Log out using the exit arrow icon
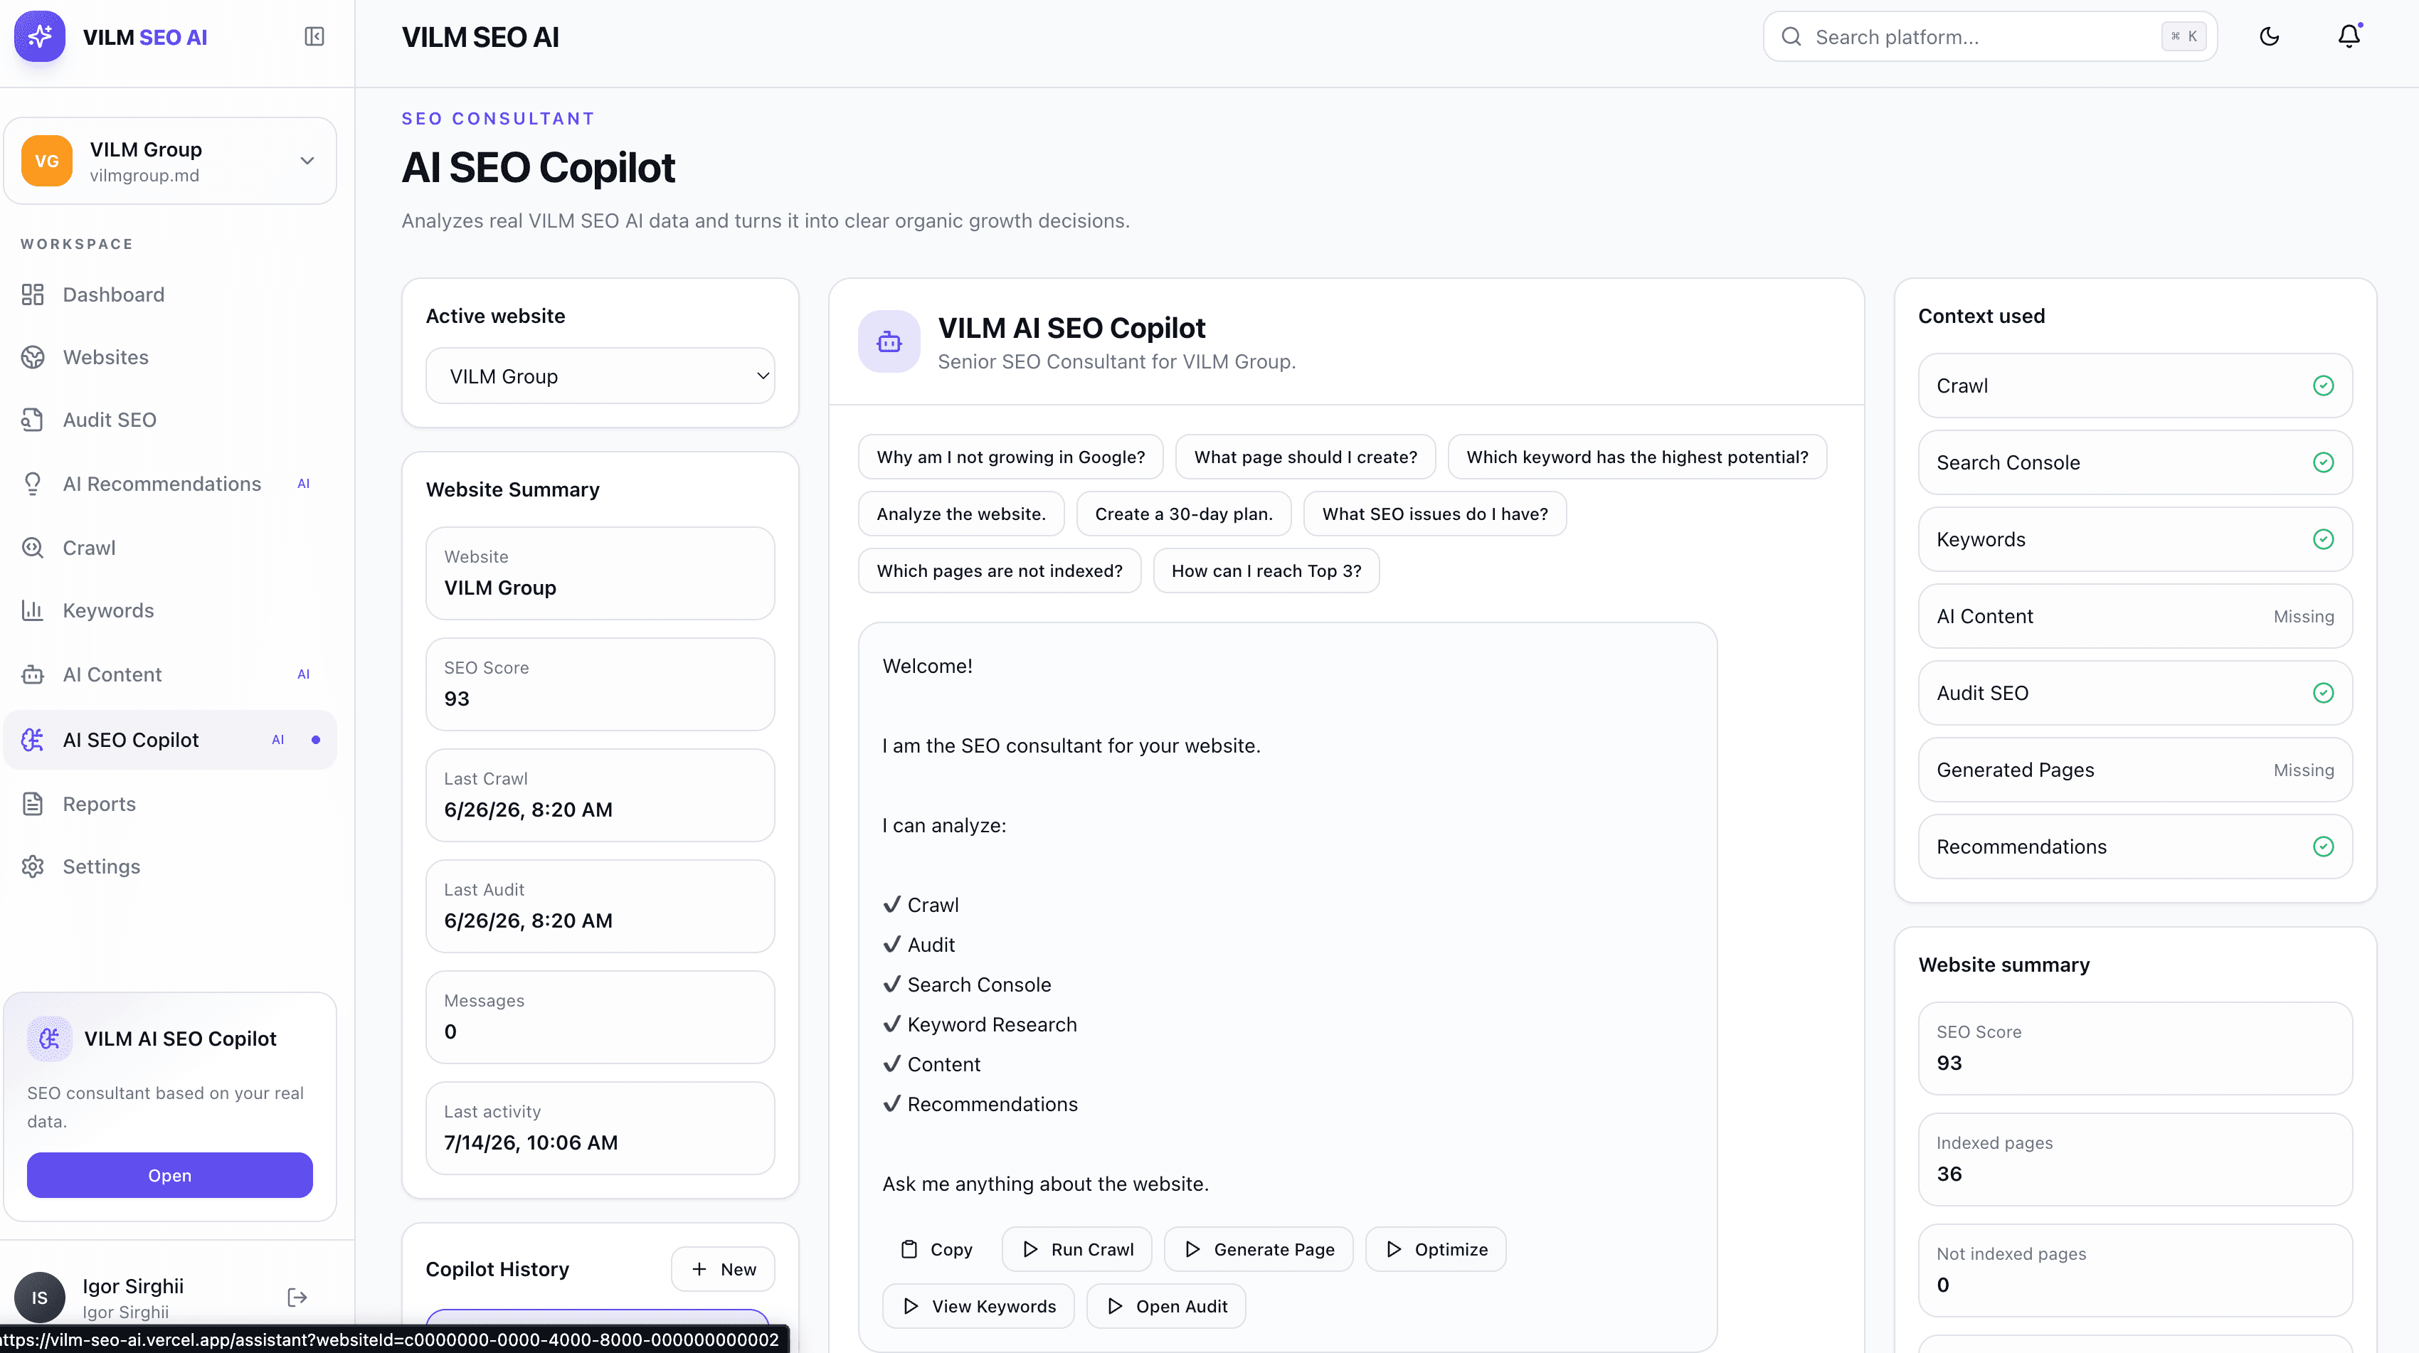This screenshot has height=1353, width=2419. click(297, 1298)
